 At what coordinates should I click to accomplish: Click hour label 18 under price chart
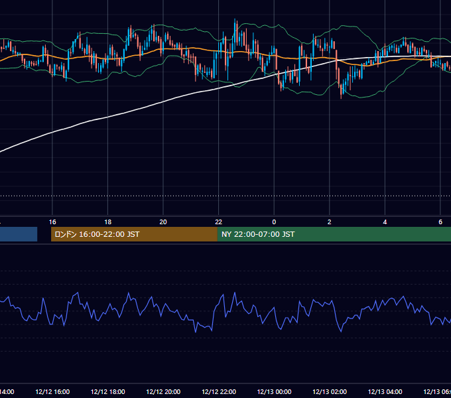108,222
